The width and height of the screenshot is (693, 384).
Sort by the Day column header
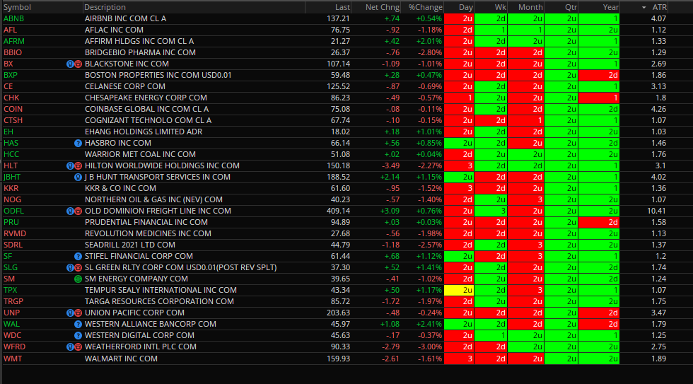pyautogui.click(x=466, y=7)
